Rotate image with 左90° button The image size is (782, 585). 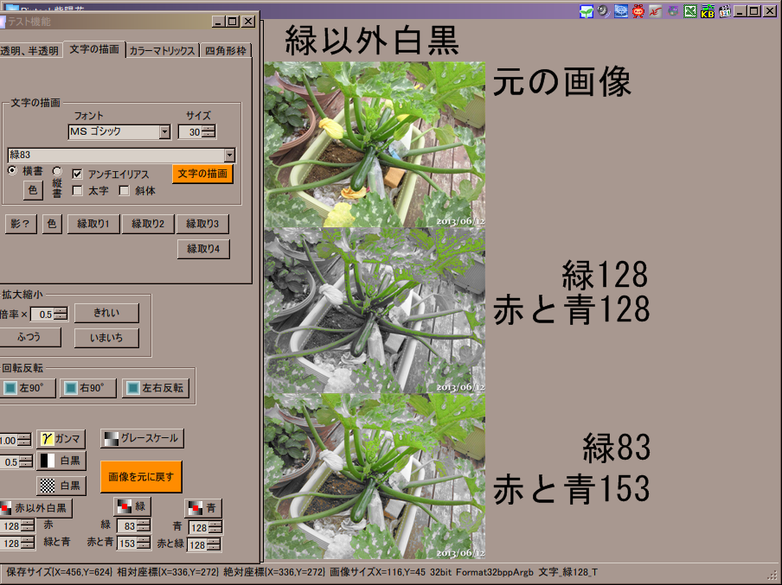[x=28, y=388]
